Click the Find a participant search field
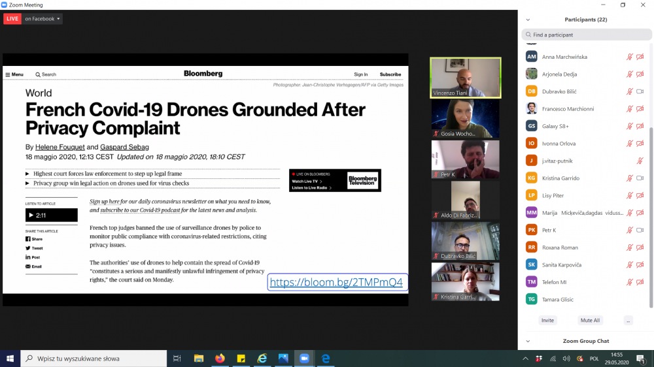 [x=587, y=35]
